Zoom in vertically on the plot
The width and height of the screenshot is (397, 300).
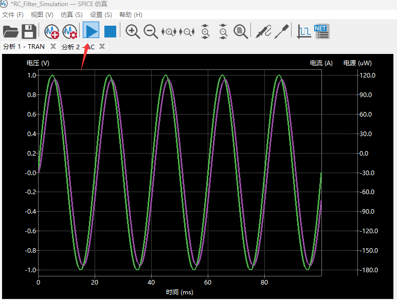click(205, 32)
